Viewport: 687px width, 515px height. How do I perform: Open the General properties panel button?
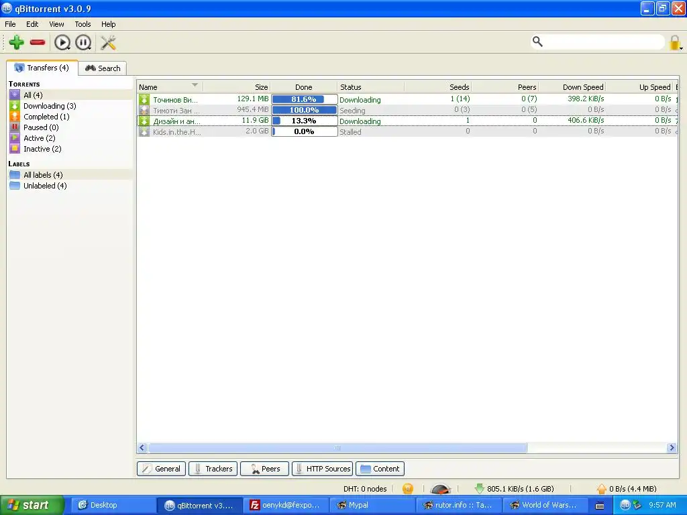tap(161, 469)
